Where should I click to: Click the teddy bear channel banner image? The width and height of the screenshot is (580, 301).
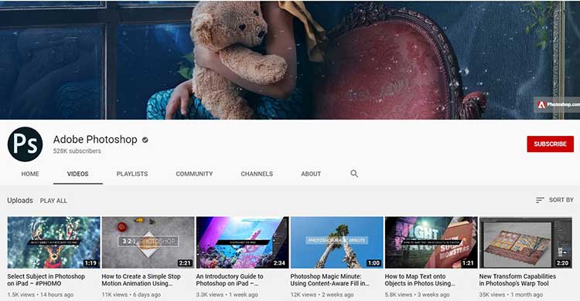[x=290, y=59]
